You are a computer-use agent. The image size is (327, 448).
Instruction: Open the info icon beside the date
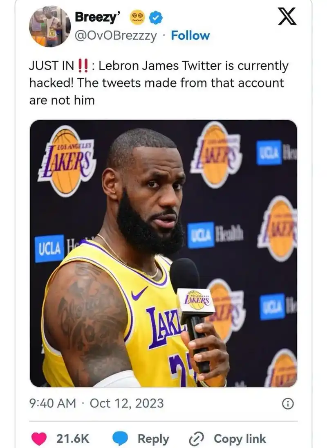288,404
